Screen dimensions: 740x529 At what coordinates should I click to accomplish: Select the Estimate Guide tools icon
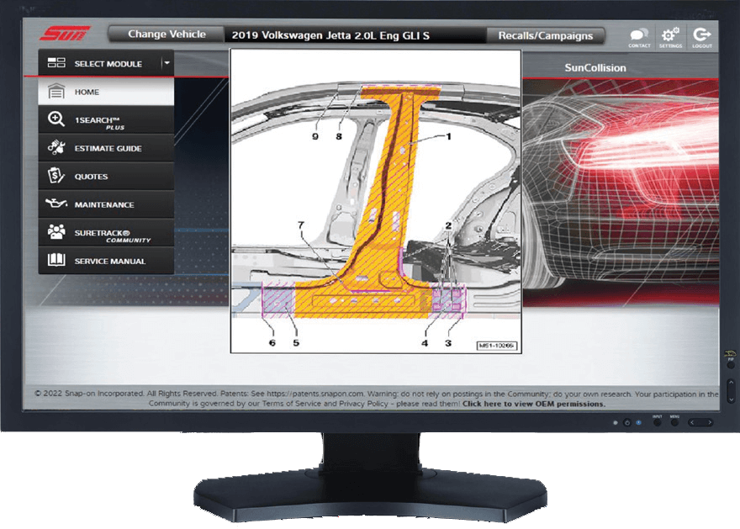pyautogui.click(x=56, y=148)
